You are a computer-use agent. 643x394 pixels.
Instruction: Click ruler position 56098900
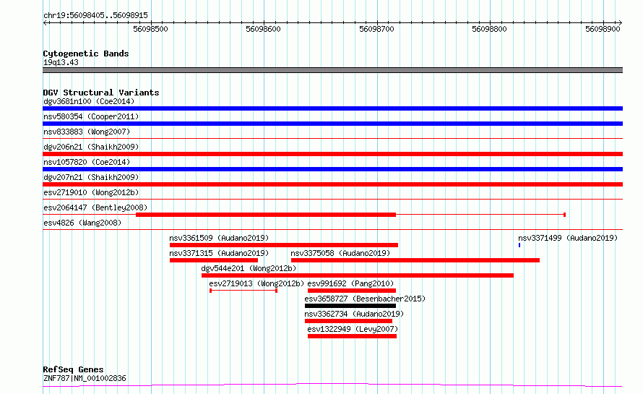pos(603,29)
